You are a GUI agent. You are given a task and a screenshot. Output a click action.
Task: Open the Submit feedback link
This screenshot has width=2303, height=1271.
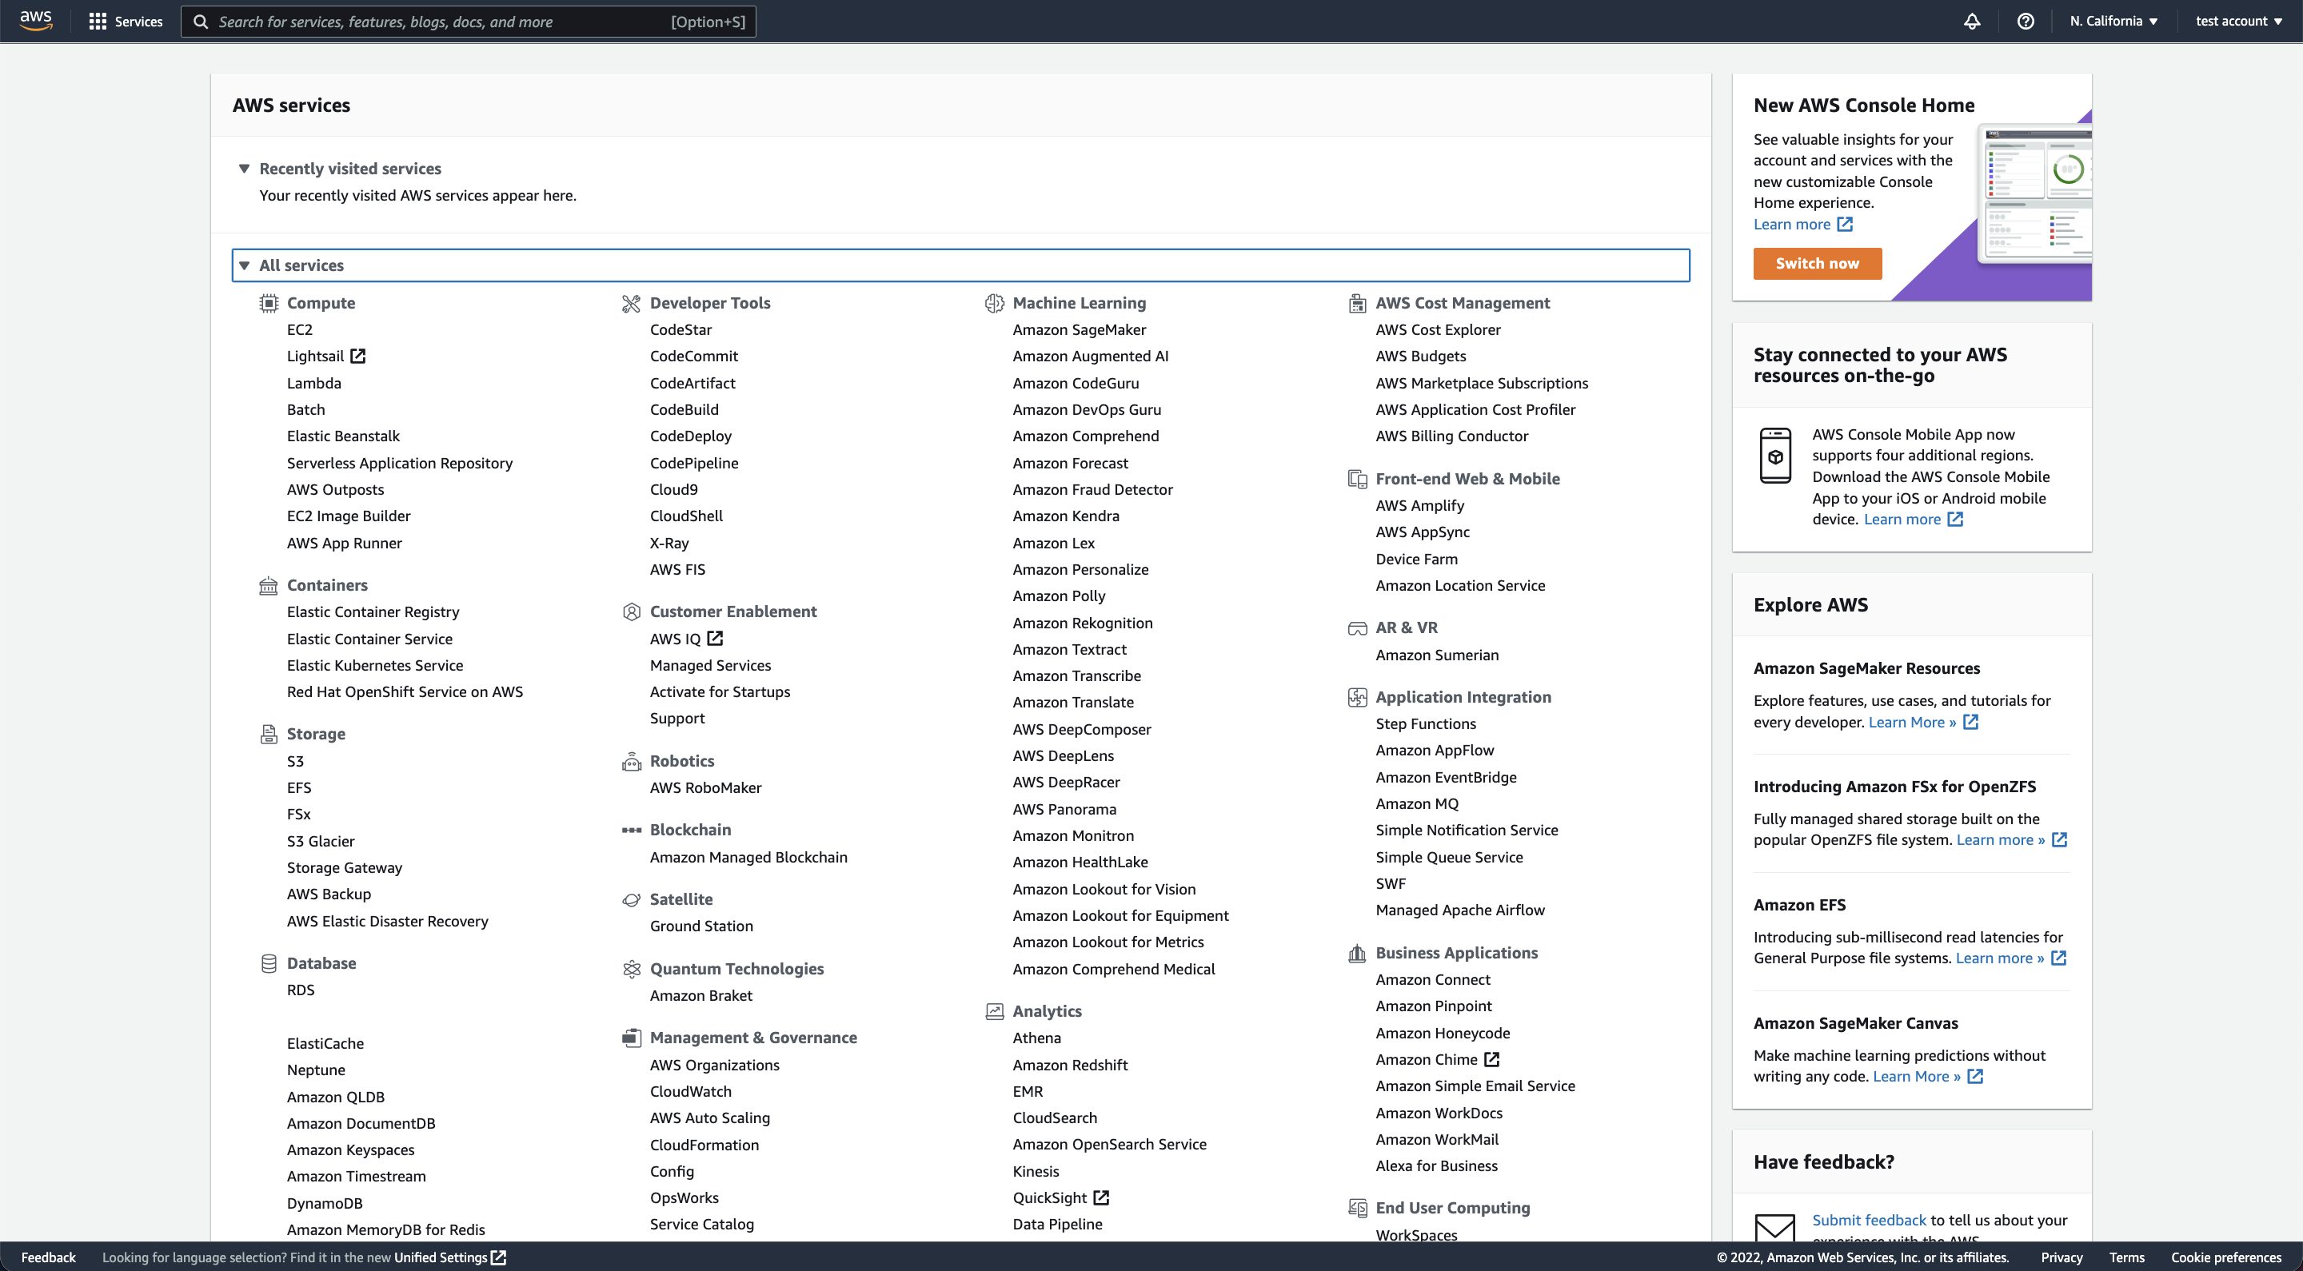1868,1219
